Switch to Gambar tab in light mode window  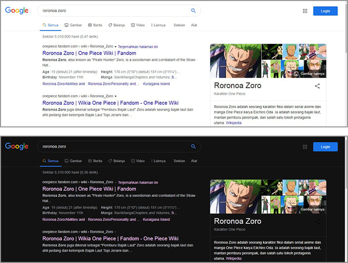pos(73,25)
